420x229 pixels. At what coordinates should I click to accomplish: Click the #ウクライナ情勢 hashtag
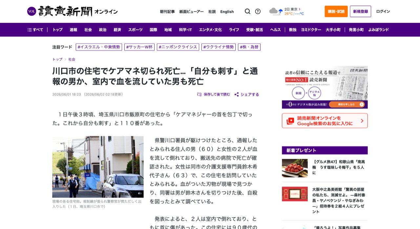pos(219,47)
